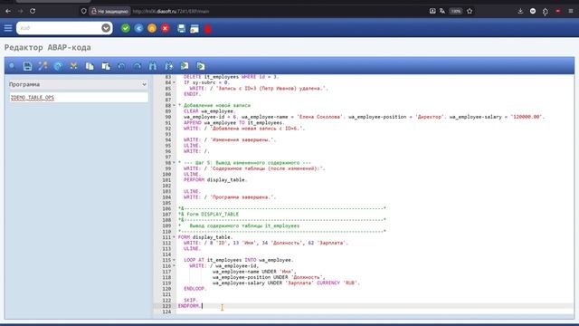Click the 'SKIP.' line at 122
This screenshot has width=579, height=326.
pos(191,300)
